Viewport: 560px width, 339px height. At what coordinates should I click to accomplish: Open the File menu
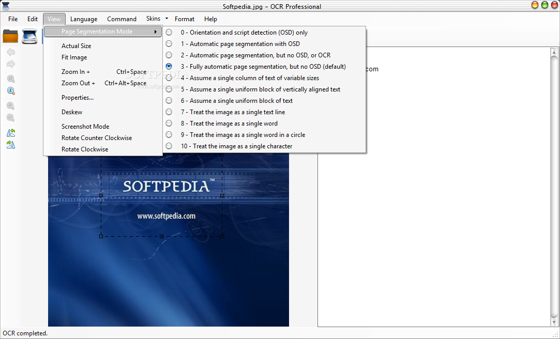[x=13, y=19]
